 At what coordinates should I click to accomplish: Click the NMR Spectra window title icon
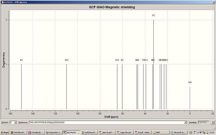[x=2, y=2]
